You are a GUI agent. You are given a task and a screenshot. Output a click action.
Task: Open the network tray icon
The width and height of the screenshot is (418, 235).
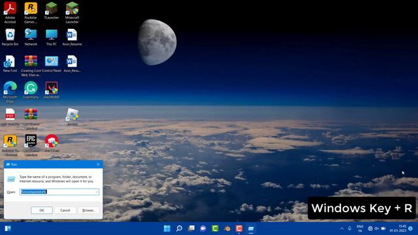pyautogui.click(x=370, y=228)
